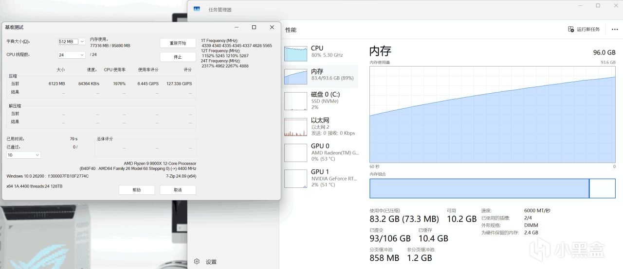Select the 磁盘 0 (C:) disk item
This screenshot has height=269, width=623.
321,101
